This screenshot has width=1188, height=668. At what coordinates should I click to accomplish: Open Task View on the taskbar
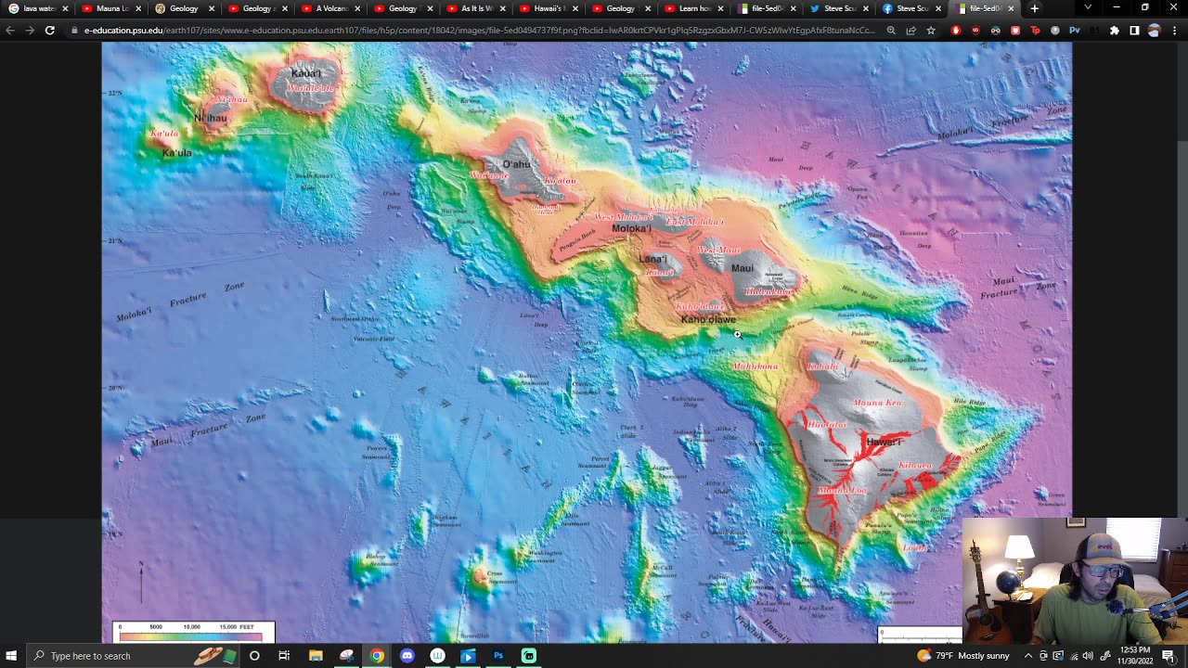284,656
